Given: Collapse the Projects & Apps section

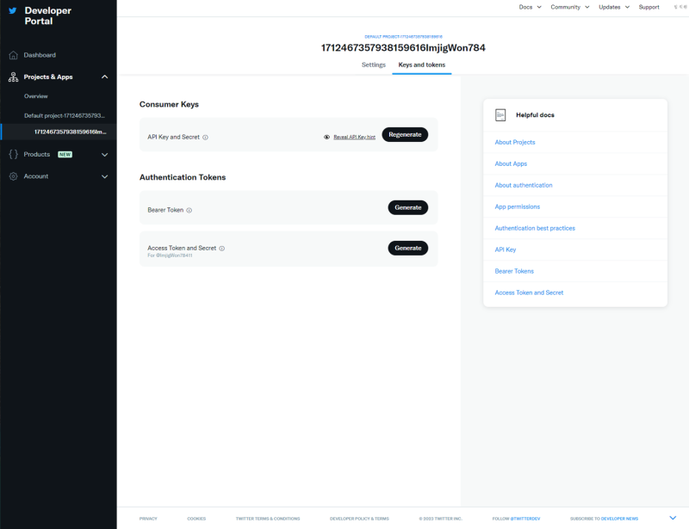Looking at the screenshot, I should 104,77.
